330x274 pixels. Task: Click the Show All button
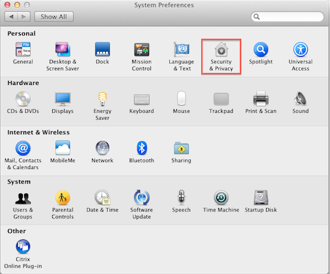(x=54, y=17)
